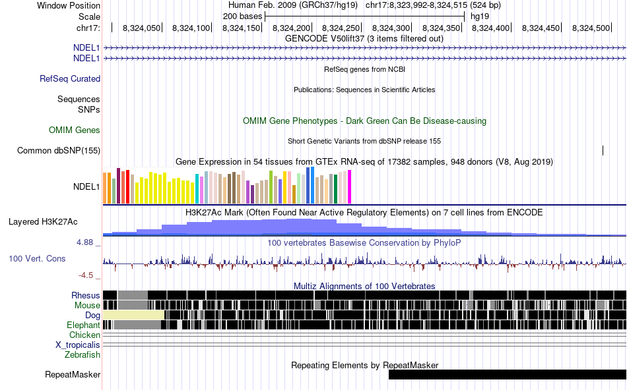
Task: Open the RefSeq Curated track label
Action: [70, 78]
